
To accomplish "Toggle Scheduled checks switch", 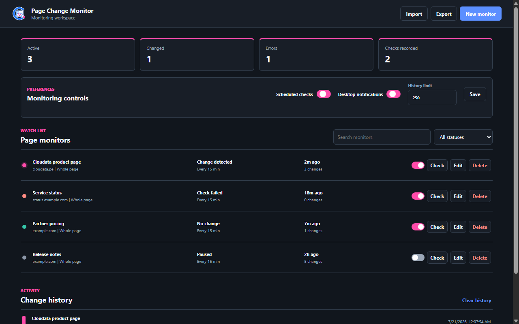I will [324, 94].
